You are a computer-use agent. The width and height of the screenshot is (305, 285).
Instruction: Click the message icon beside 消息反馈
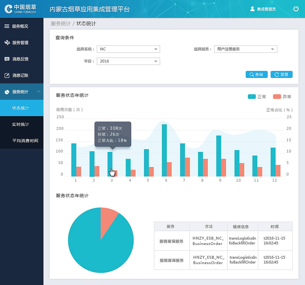7,59
